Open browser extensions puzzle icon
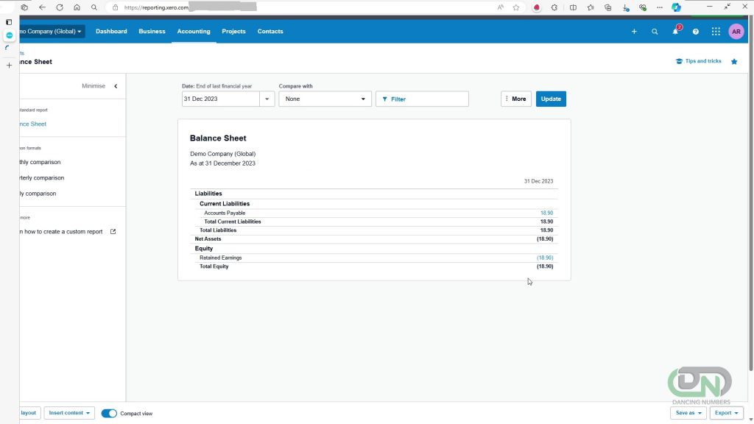The height and width of the screenshot is (424, 754). (x=554, y=7)
